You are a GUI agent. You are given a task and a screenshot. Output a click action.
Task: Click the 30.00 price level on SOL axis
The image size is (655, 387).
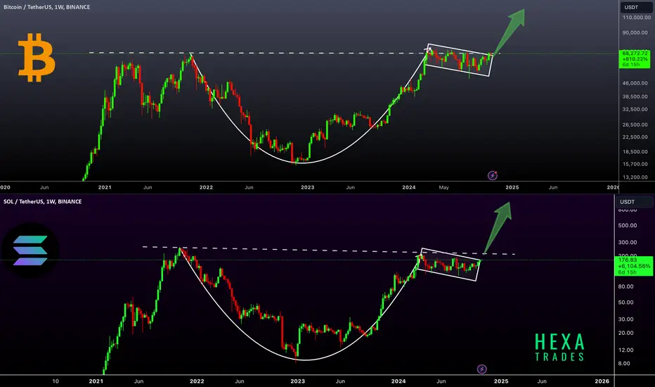tap(625, 319)
